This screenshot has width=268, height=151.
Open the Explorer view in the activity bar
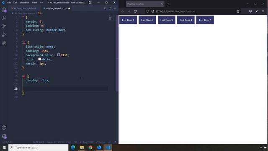(4, 9)
